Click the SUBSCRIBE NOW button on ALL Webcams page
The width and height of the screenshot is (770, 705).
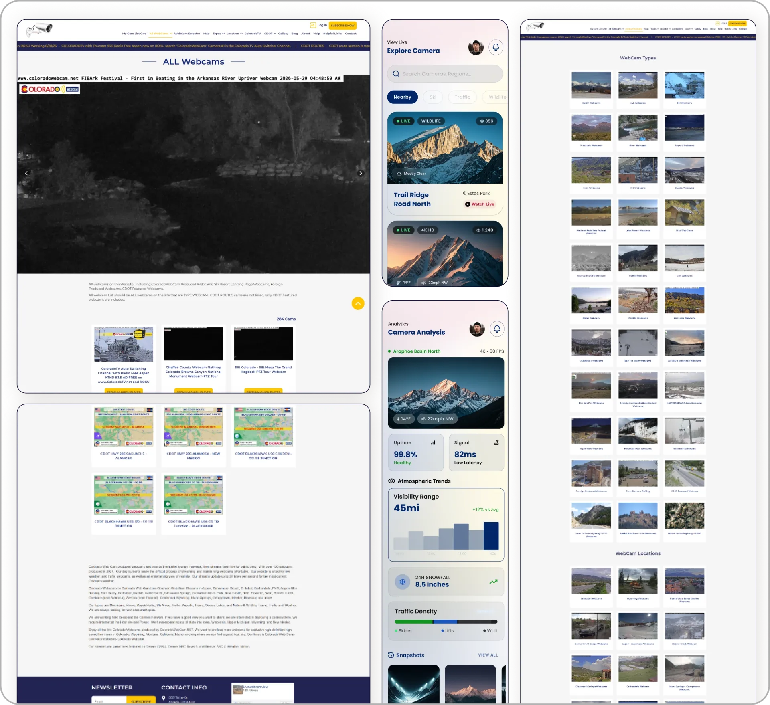tap(342, 25)
